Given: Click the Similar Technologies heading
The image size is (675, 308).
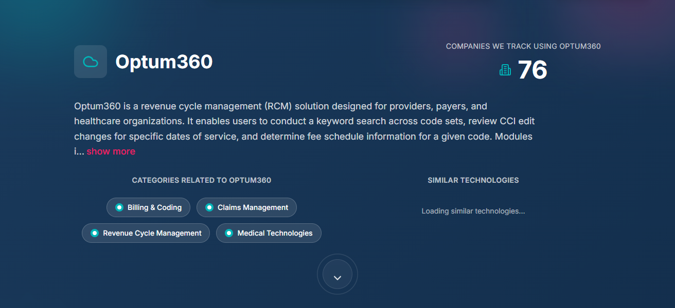Looking at the screenshot, I should point(473,180).
